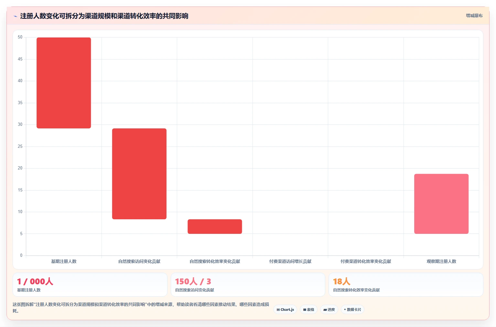Click the small 自然搜索转化效率变化贡献 bar
496x327 pixels.
pos(215,226)
